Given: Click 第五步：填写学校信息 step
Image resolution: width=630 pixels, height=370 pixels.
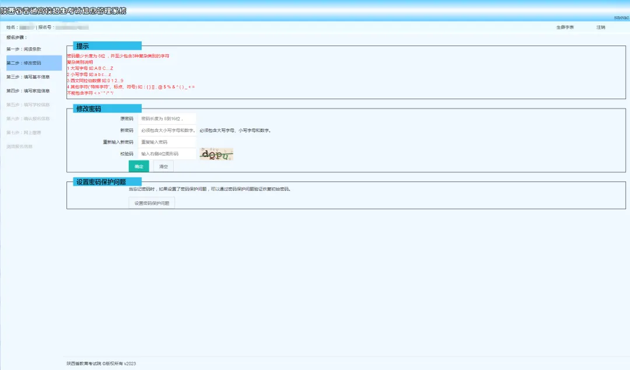Looking at the screenshot, I should point(28,105).
